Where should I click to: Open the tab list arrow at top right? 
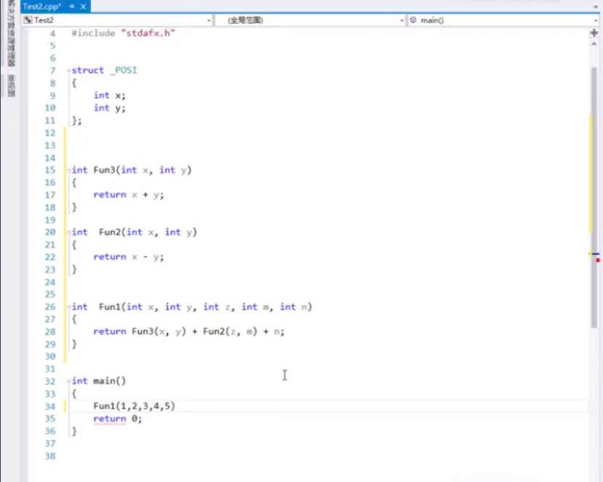tap(596, 7)
